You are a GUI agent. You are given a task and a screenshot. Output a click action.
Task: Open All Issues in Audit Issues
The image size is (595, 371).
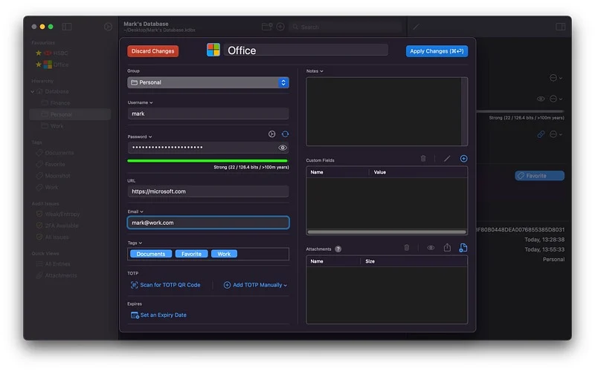pos(57,237)
